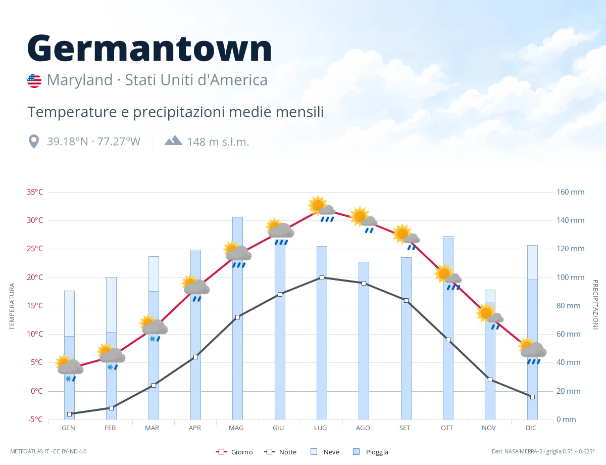This screenshot has height=465, width=606.
Task: Click the Neve legend label
Action: tap(331, 452)
